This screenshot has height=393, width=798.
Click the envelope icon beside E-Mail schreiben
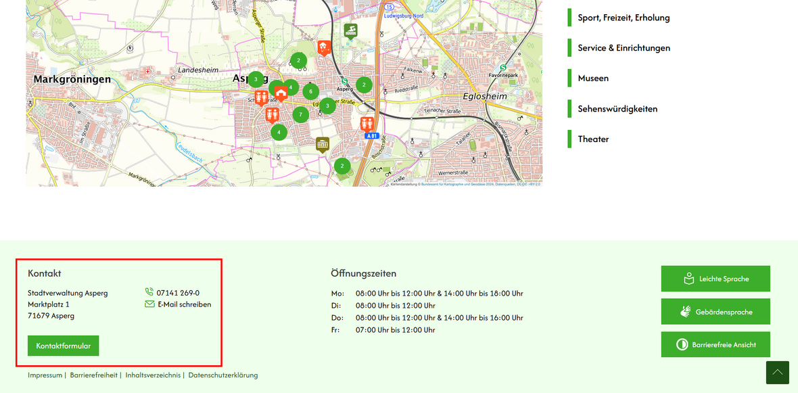point(149,304)
